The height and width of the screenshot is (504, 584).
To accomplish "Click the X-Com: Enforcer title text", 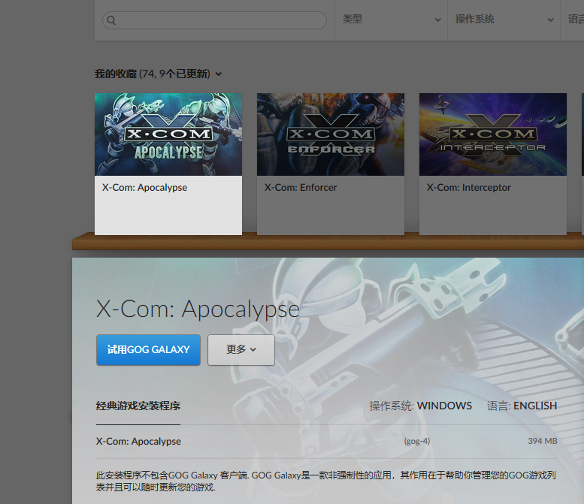I will click(x=301, y=187).
